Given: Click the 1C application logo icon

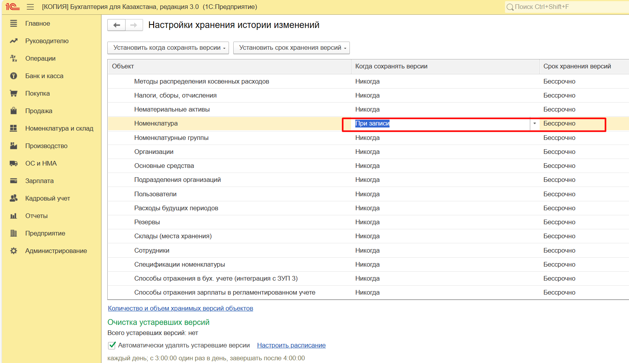Looking at the screenshot, I should point(12,7).
